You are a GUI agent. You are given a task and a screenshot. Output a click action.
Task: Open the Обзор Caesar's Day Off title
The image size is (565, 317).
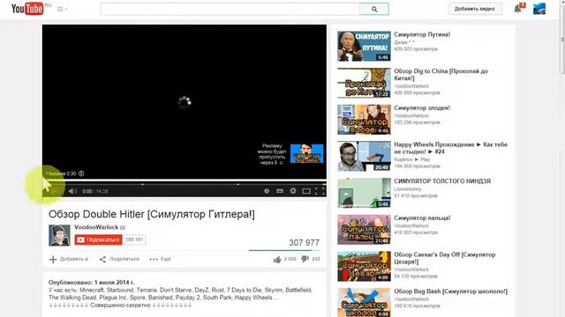pyautogui.click(x=445, y=258)
